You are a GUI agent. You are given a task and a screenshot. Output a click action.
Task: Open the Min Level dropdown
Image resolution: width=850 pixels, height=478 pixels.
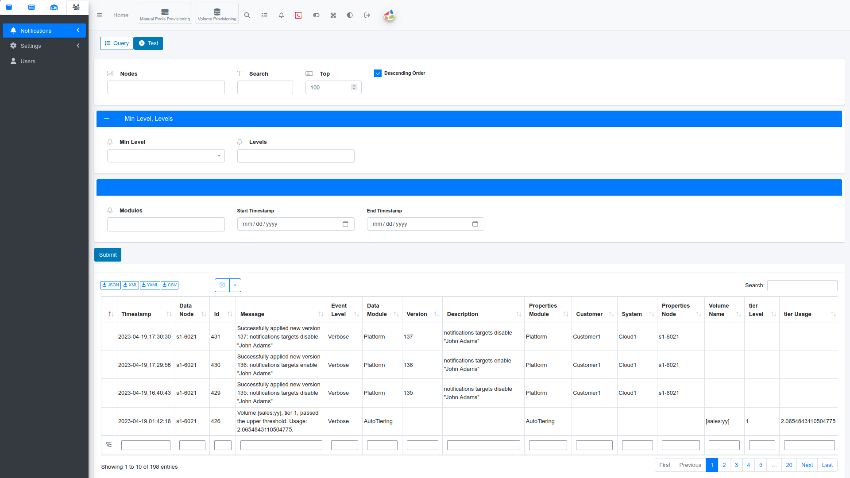pos(166,156)
